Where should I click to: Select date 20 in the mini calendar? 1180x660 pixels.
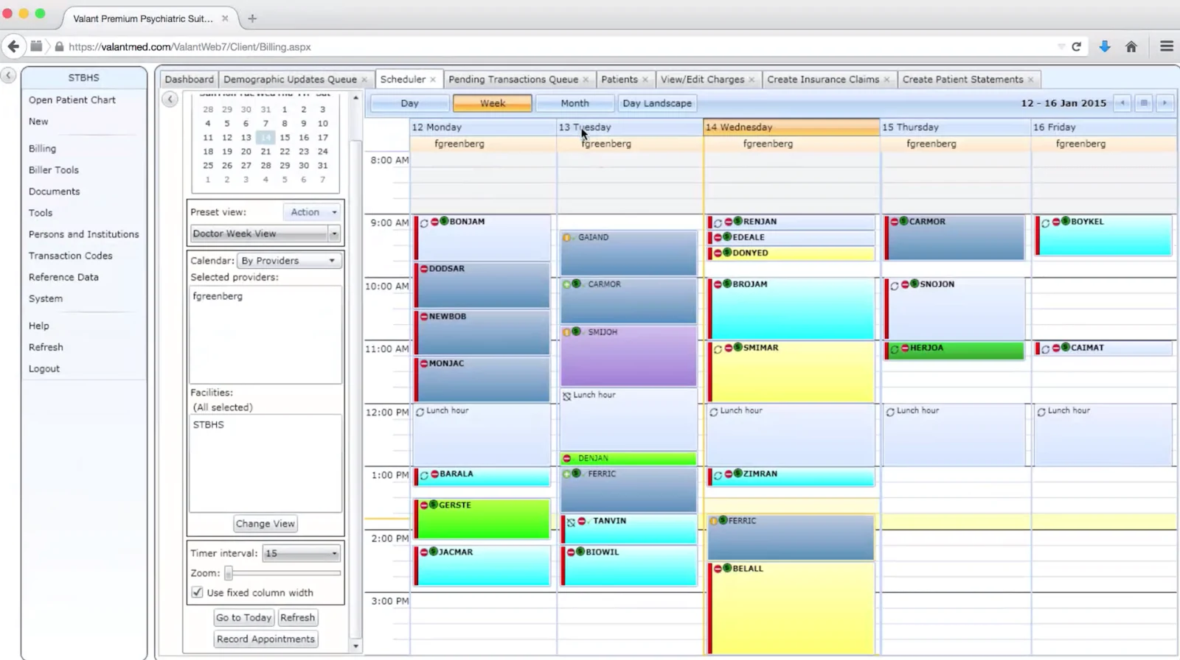click(246, 151)
